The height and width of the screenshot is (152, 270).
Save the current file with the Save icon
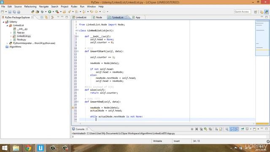click(x=10, y=12)
